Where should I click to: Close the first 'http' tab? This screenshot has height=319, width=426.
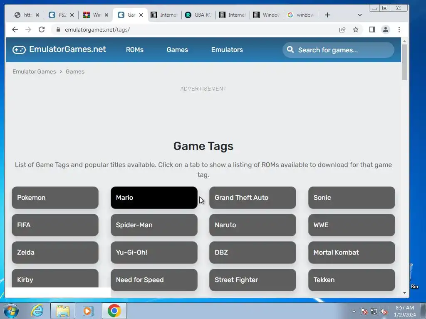[37, 15]
